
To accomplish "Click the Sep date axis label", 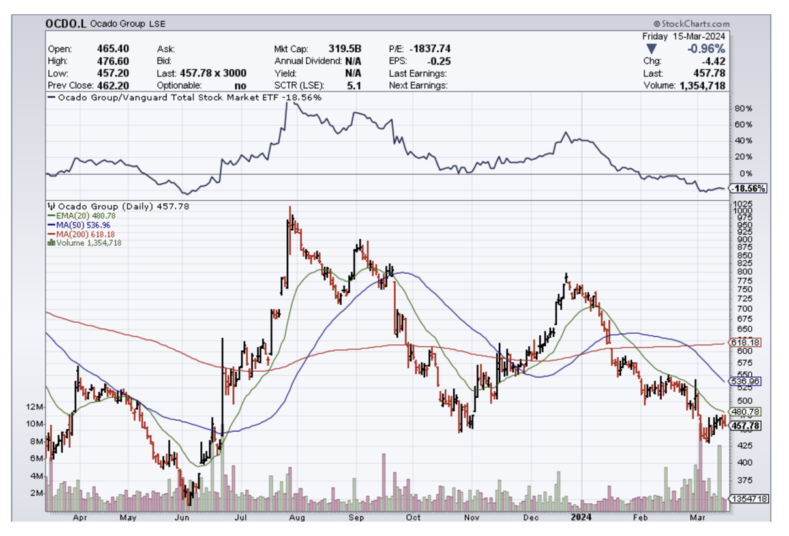I will (357, 517).
